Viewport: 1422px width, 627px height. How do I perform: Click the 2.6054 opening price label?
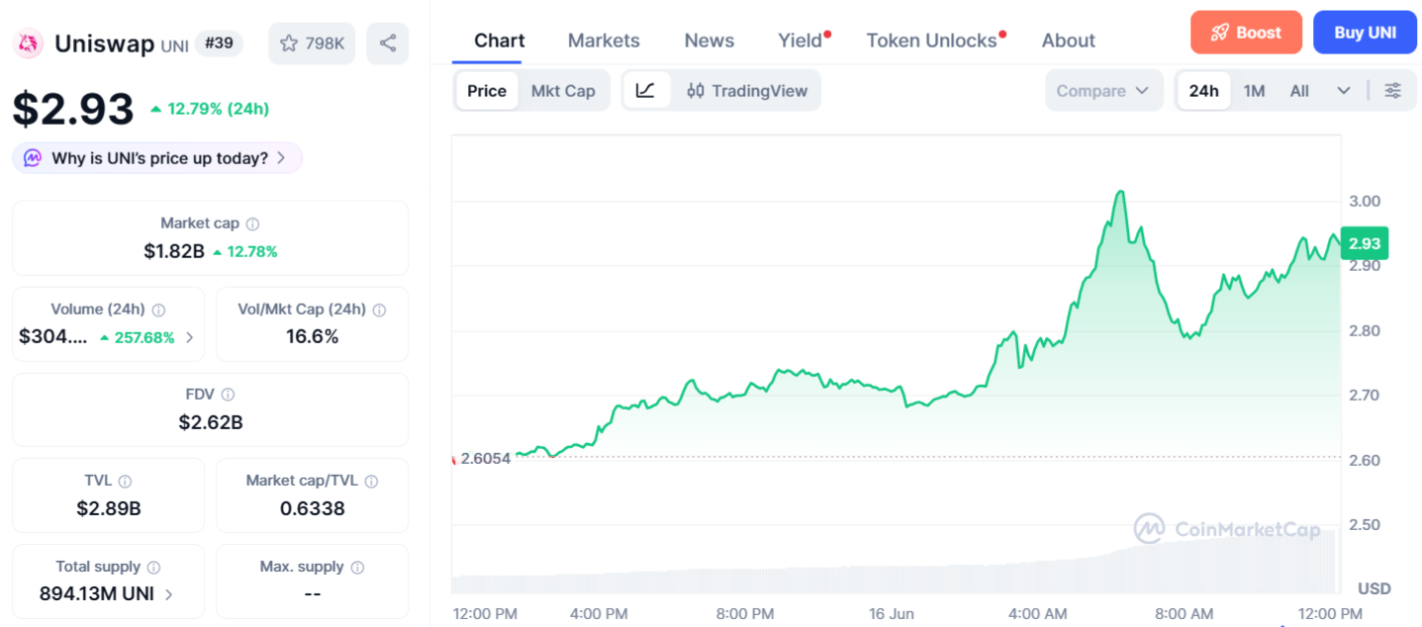tap(485, 458)
